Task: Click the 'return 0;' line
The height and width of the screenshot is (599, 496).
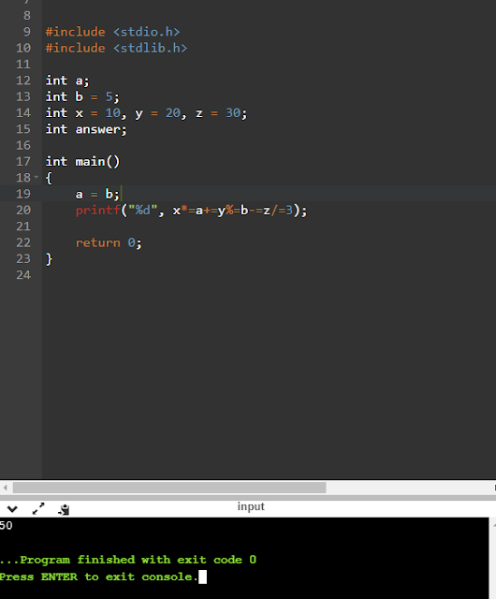Action: pyautogui.click(x=109, y=243)
